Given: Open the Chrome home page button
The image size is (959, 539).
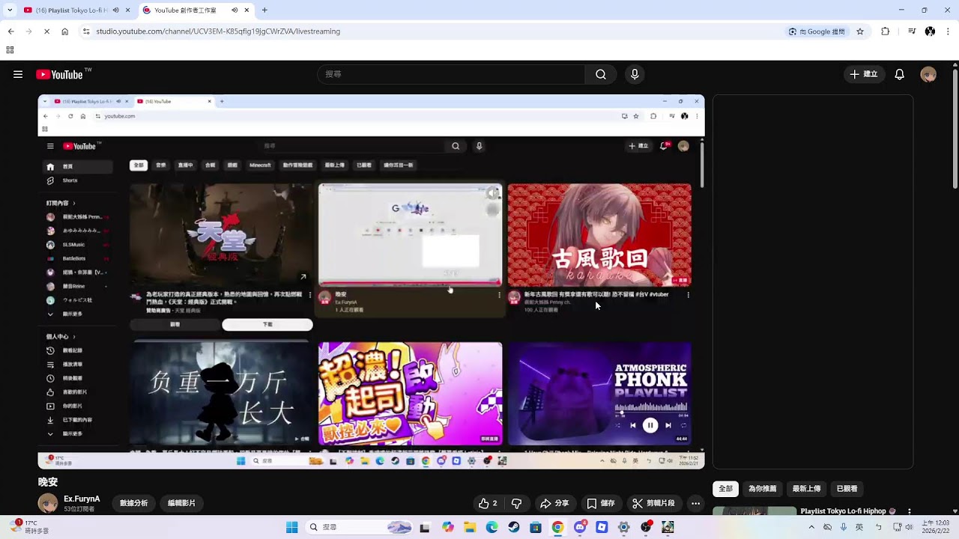Looking at the screenshot, I should [x=65, y=31].
